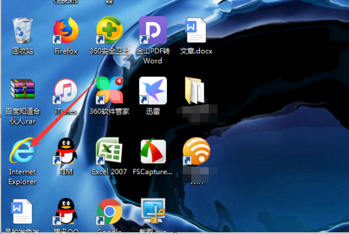Click the "TIM" label text
This screenshot has width=349, height=234.
coord(66,172)
